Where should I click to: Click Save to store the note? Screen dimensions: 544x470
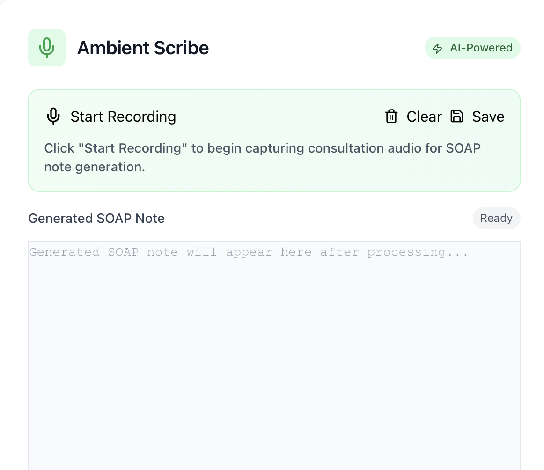(x=488, y=116)
